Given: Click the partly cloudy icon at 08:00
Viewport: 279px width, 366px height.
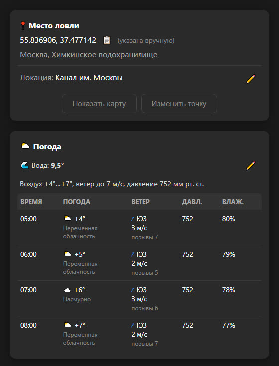Looking at the screenshot, I should tap(68, 325).
